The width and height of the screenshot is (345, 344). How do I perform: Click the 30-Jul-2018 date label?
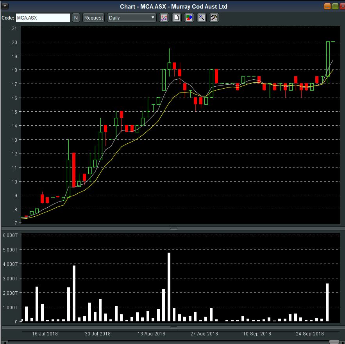[x=98, y=334]
